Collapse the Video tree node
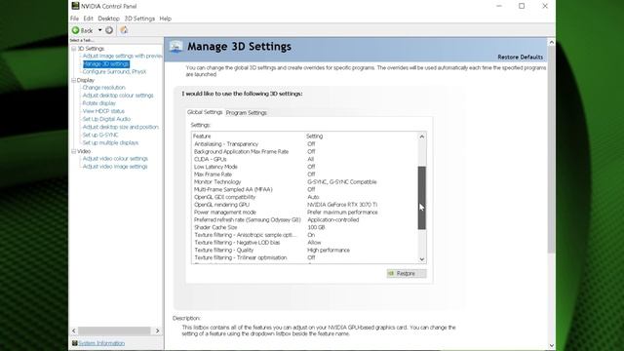This screenshot has height=351, width=624. click(74, 152)
